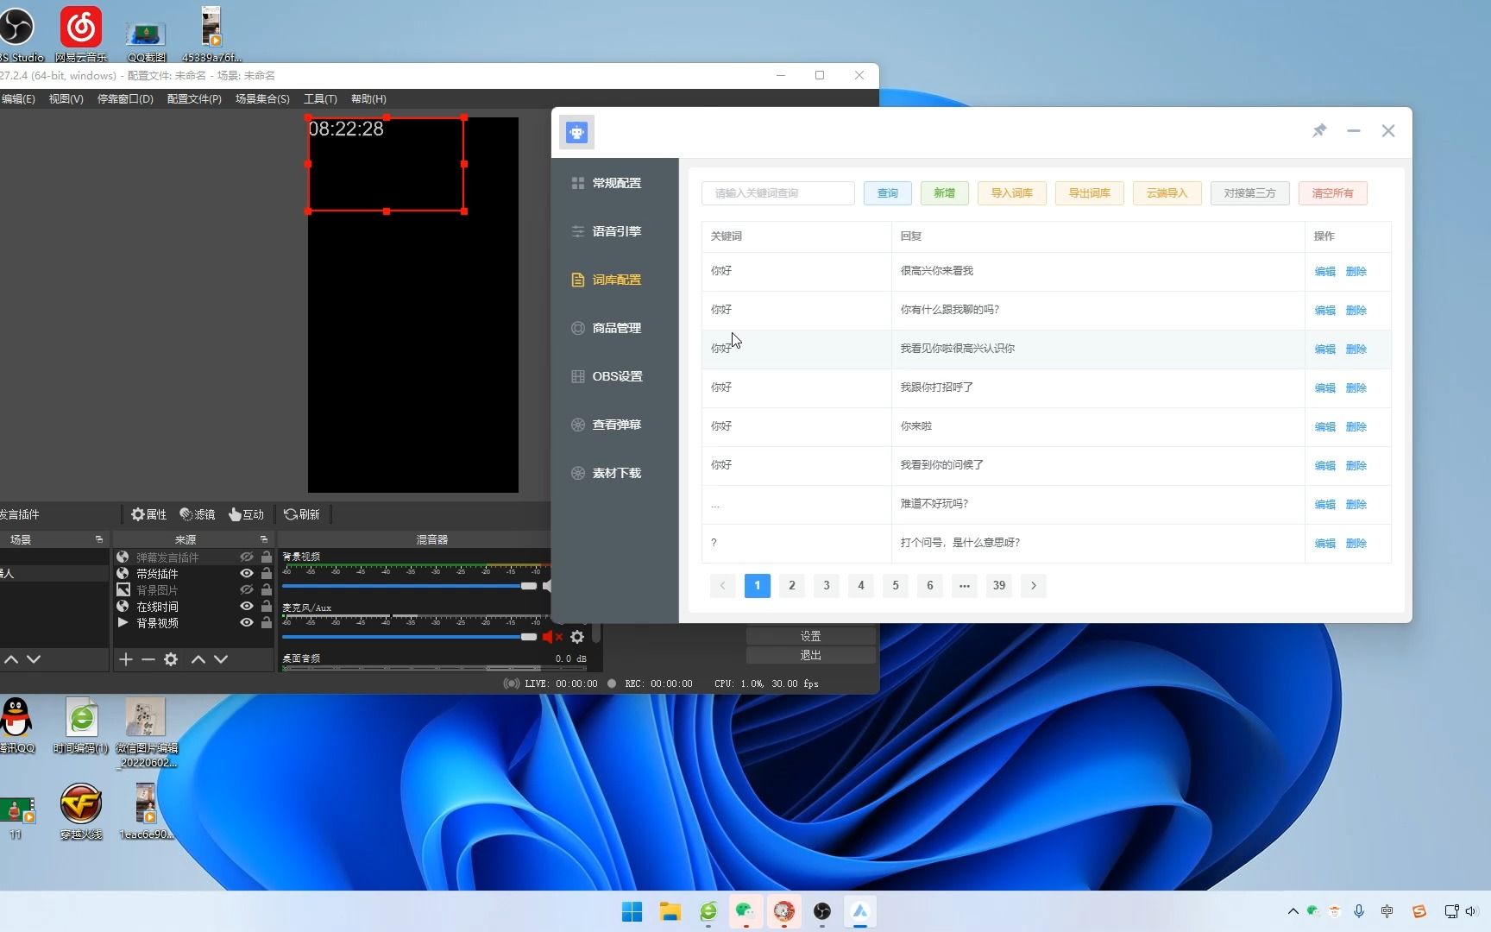Toggle the lock on 背景视频 source
Image resolution: width=1491 pixels, height=932 pixels.
(267, 623)
